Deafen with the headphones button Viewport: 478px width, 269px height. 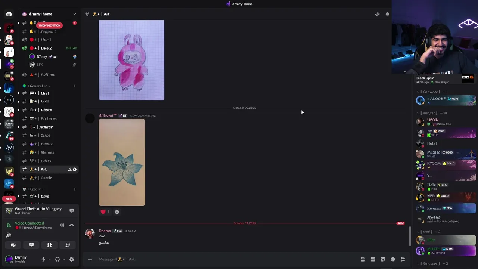pos(58,259)
